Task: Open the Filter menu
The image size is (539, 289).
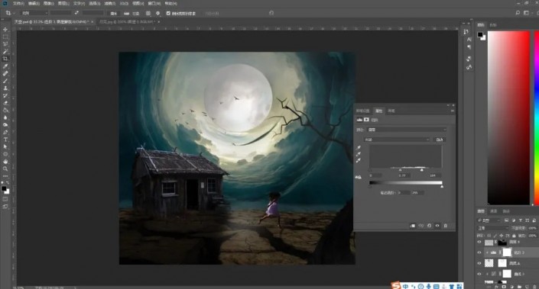Action: click(x=109, y=3)
